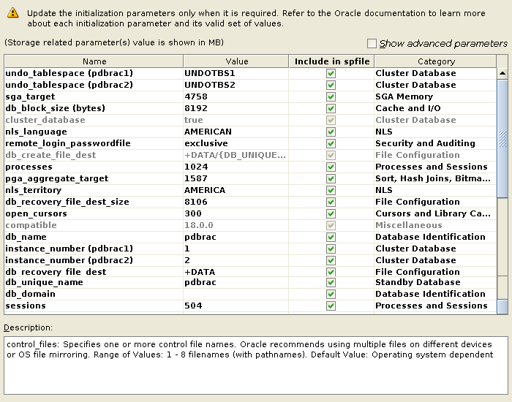Screen dimensions: 512x402
Task: Click the SGA Memory category cell
Action: 435,97
